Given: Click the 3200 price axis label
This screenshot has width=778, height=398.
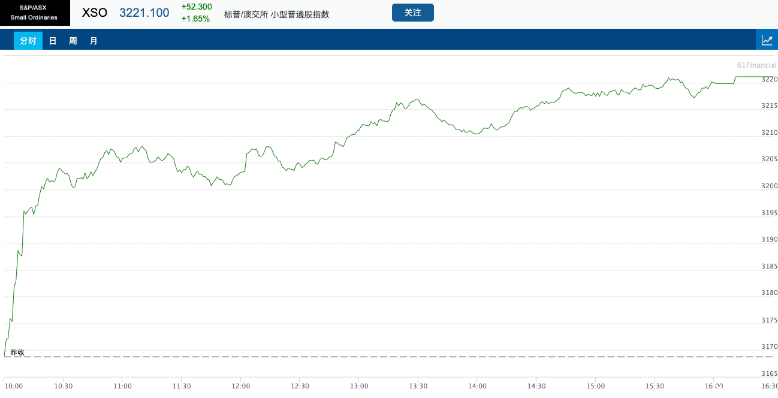Looking at the screenshot, I should (x=770, y=186).
